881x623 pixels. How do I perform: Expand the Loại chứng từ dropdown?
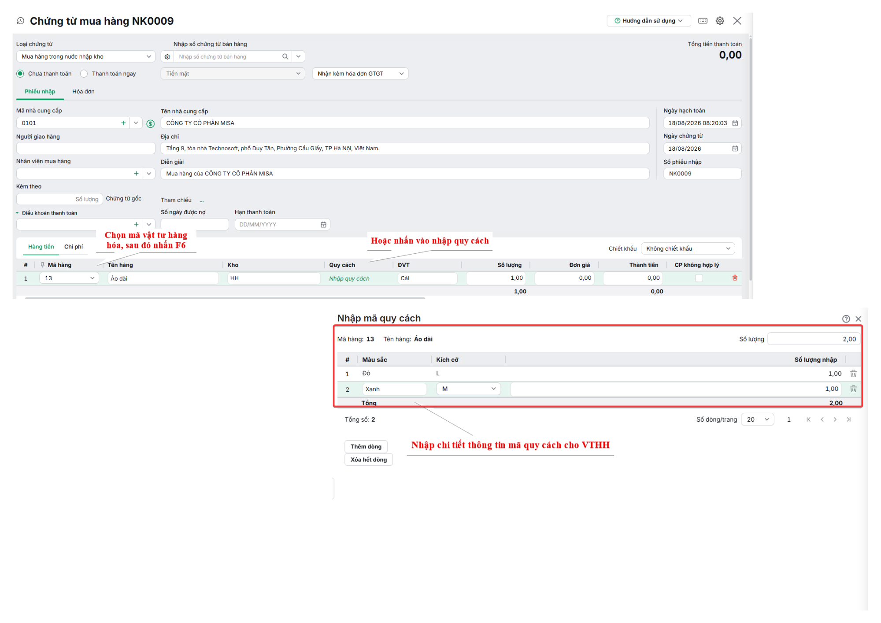tap(148, 56)
